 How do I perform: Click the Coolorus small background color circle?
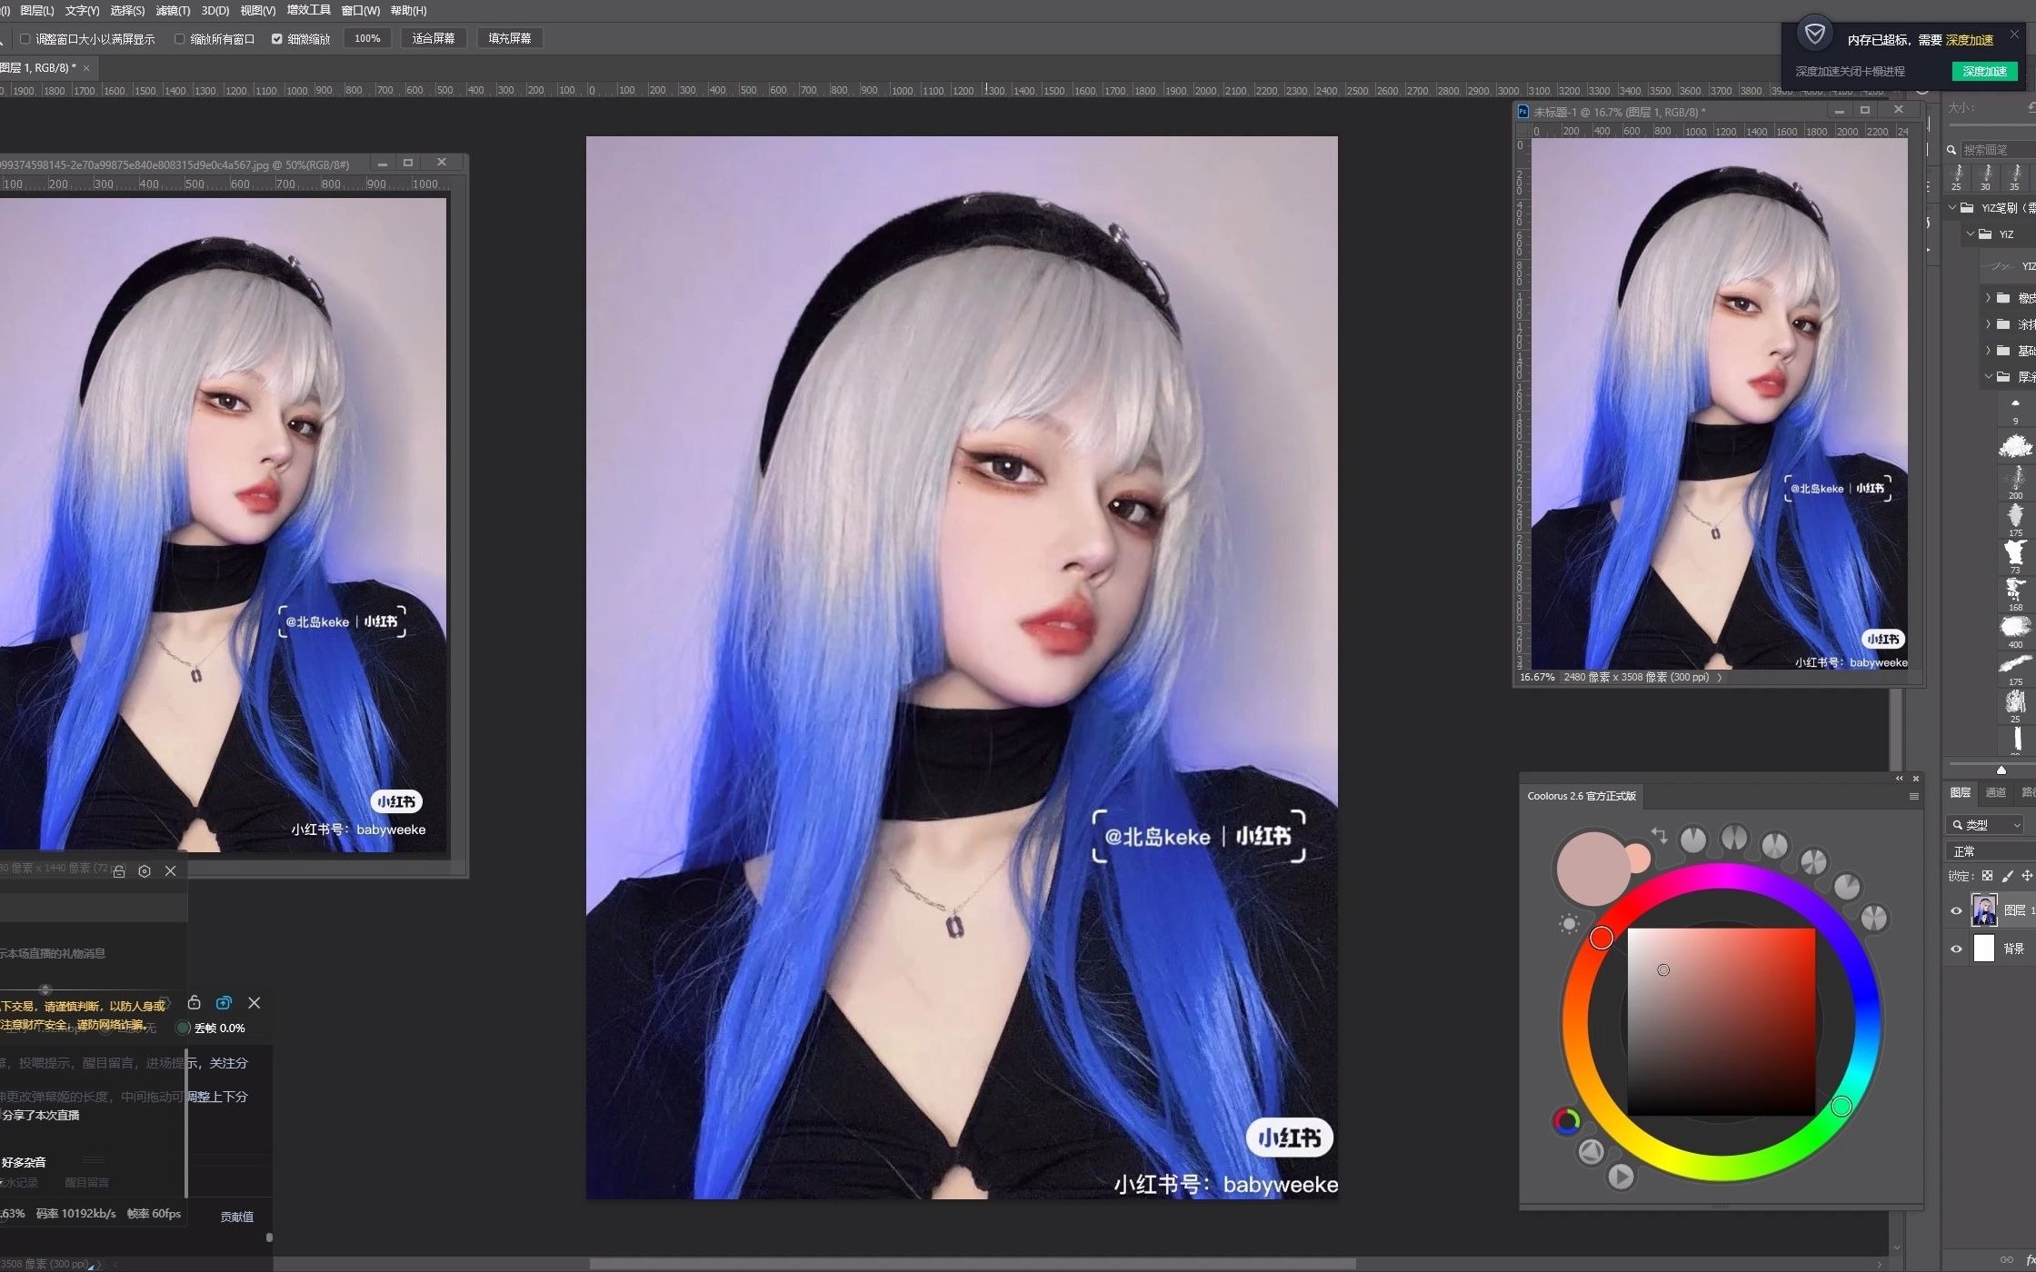[x=1638, y=858]
